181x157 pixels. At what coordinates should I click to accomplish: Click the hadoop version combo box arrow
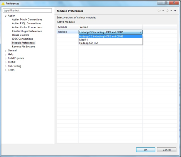(141, 32)
